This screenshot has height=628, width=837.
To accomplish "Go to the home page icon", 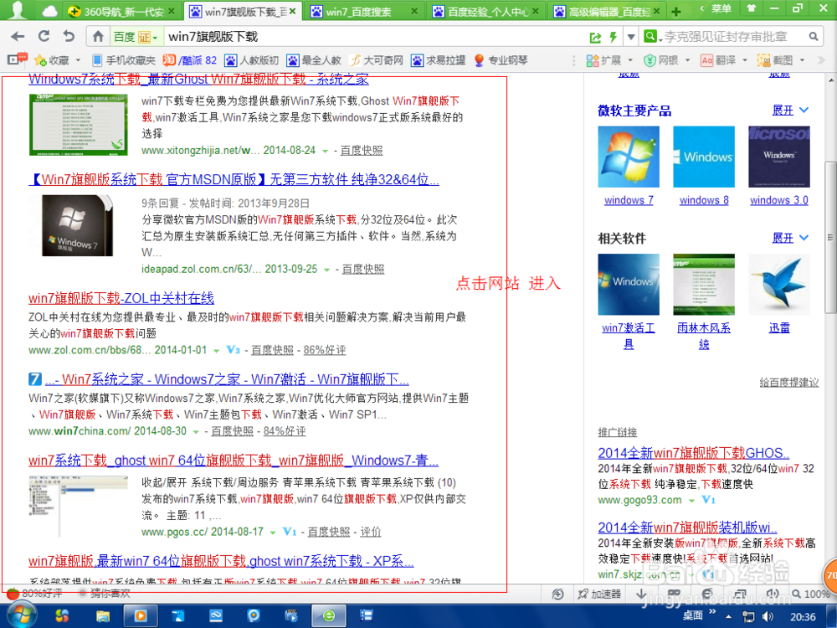I will pyautogui.click(x=98, y=36).
